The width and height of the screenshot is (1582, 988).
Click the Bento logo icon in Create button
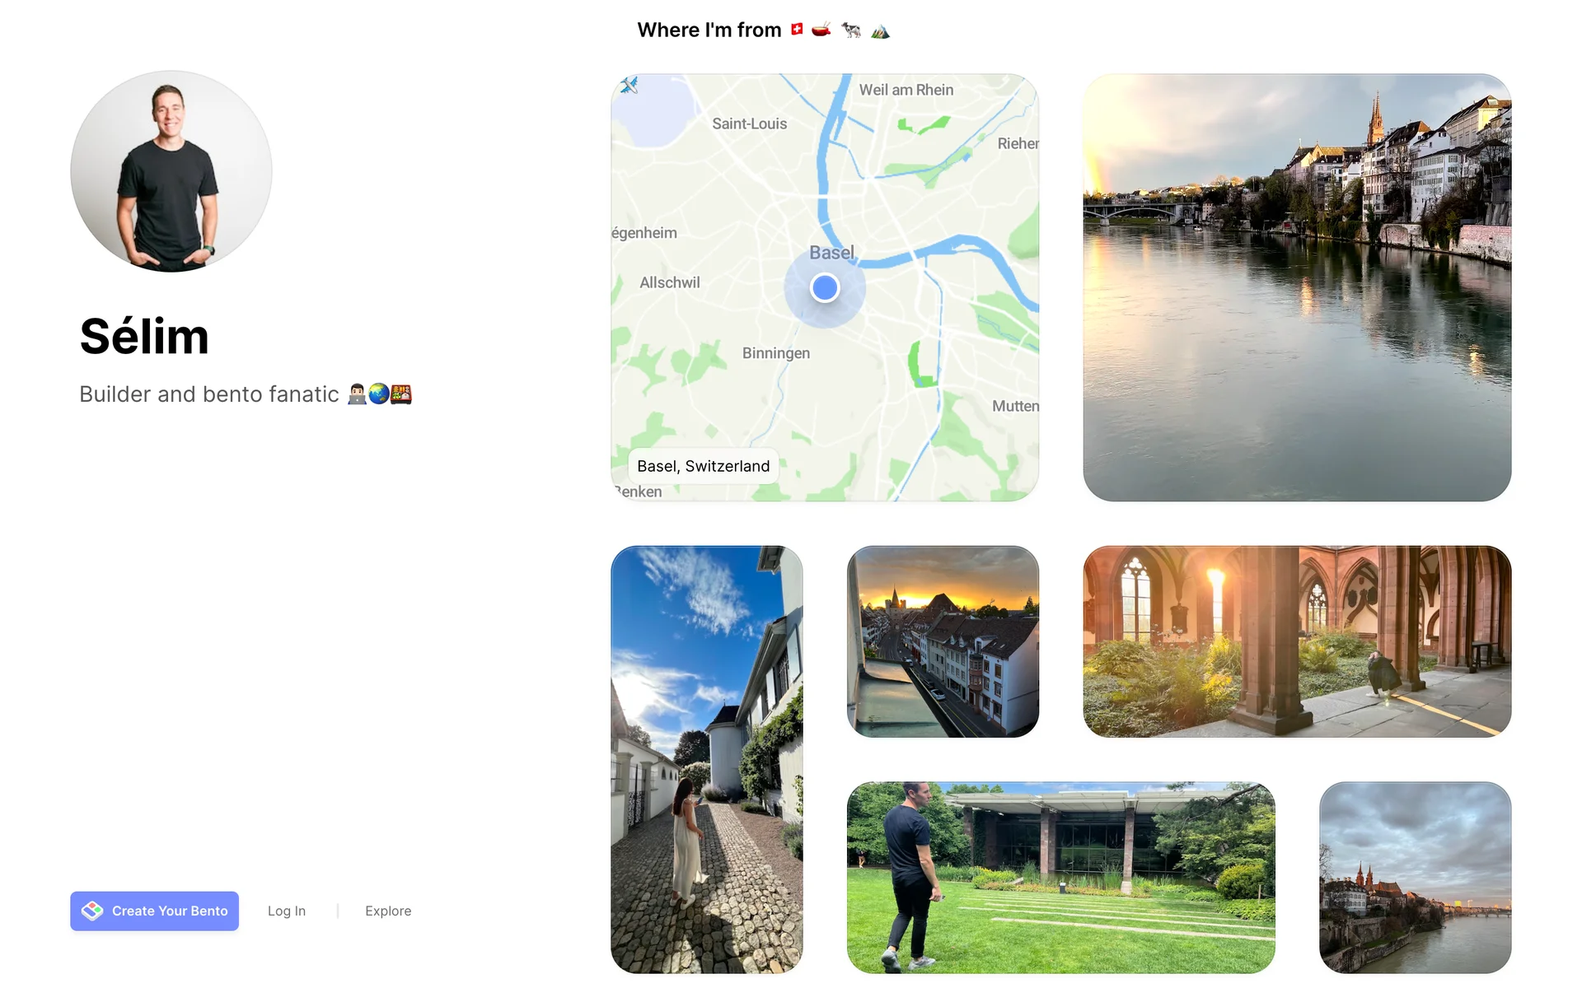tap(92, 911)
